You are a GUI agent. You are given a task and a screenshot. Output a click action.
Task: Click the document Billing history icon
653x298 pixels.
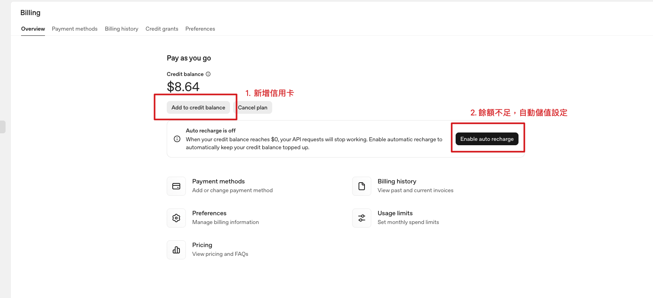coord(362,186)
